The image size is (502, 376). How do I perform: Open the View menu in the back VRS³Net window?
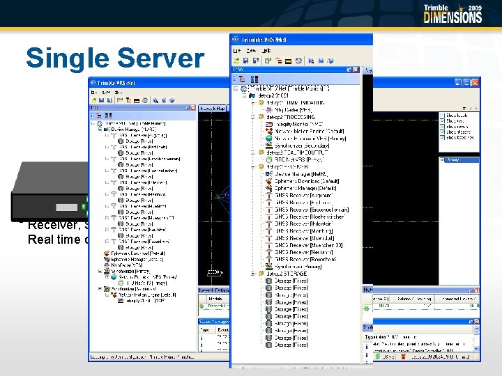[x=106, y=92]
